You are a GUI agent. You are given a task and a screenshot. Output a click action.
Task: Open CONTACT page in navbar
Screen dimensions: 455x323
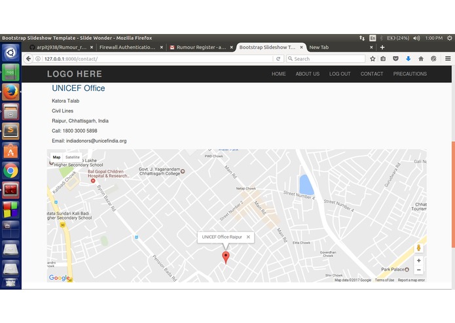(x=372, y=74)
